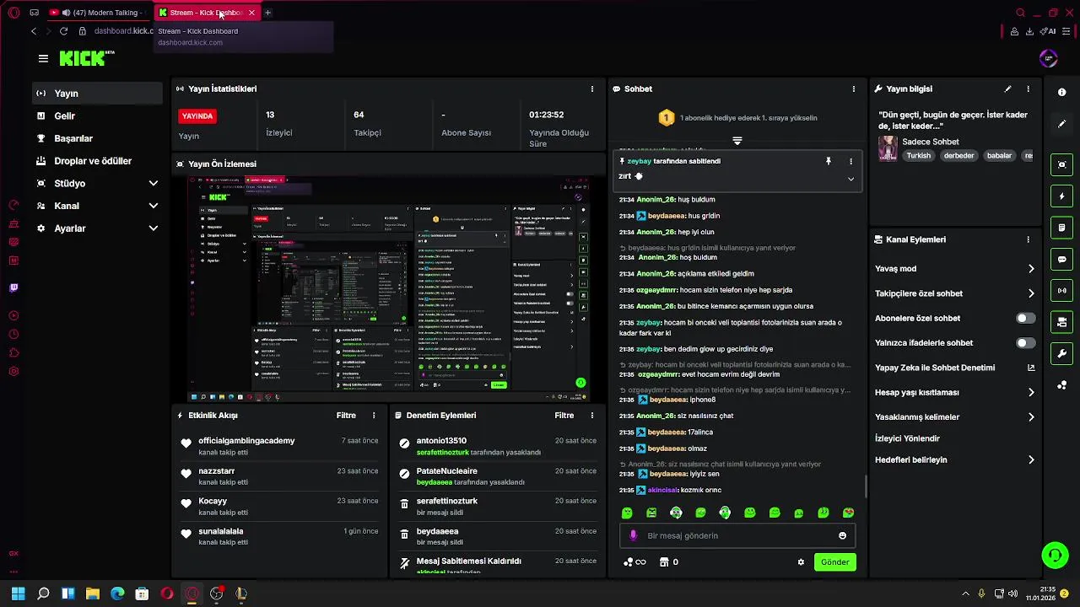Toggle the lightning activity widget button
The image size is (1080, 607).
(x=1061, y=196)
